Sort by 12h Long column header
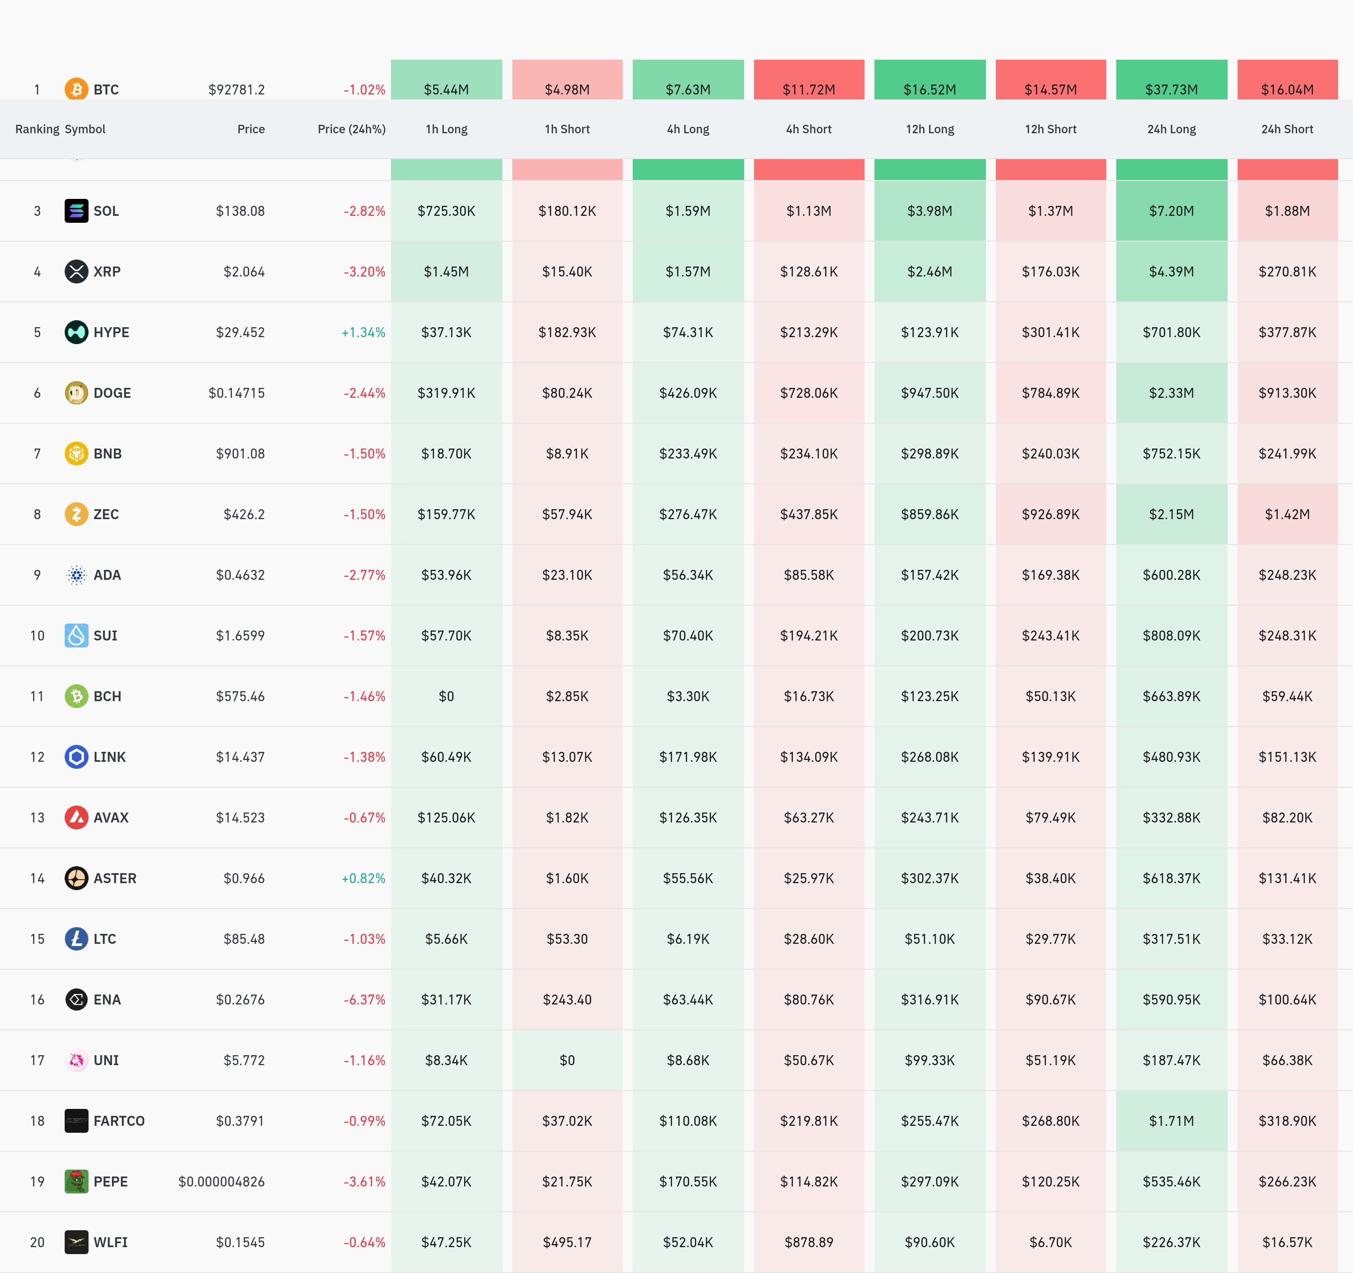Image resolution: width=1353 pixels, height=1273 pixels. click(x=930, y=129)
